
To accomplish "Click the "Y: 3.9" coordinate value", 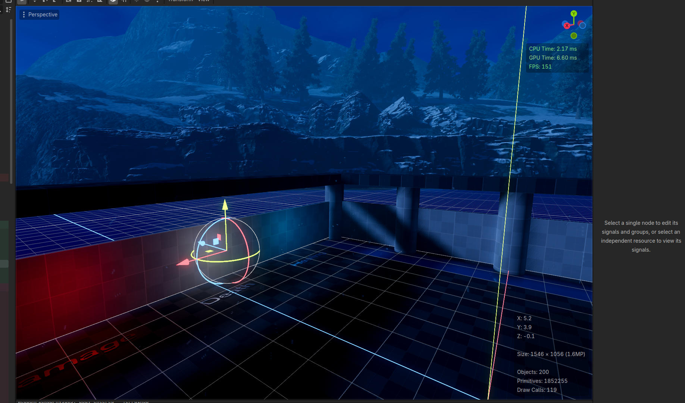I will [524, 327].
